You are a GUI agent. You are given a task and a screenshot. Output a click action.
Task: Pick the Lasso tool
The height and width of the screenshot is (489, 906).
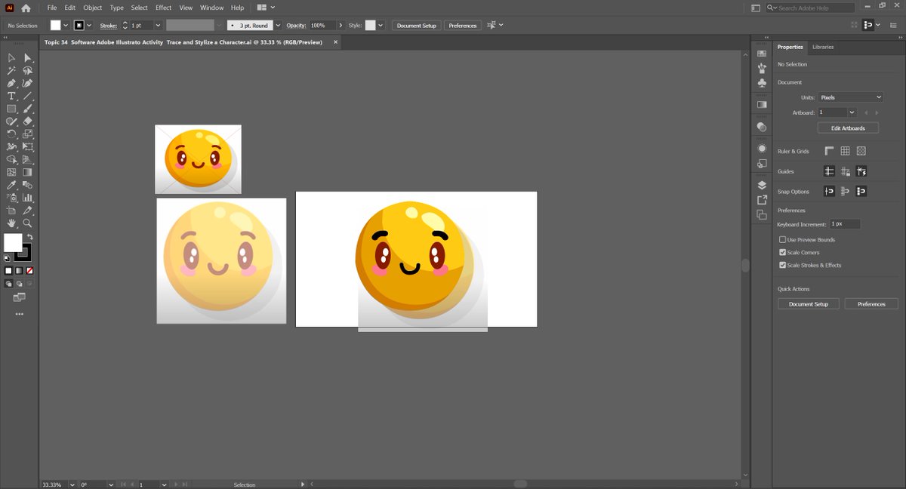[x=28, y=71]
